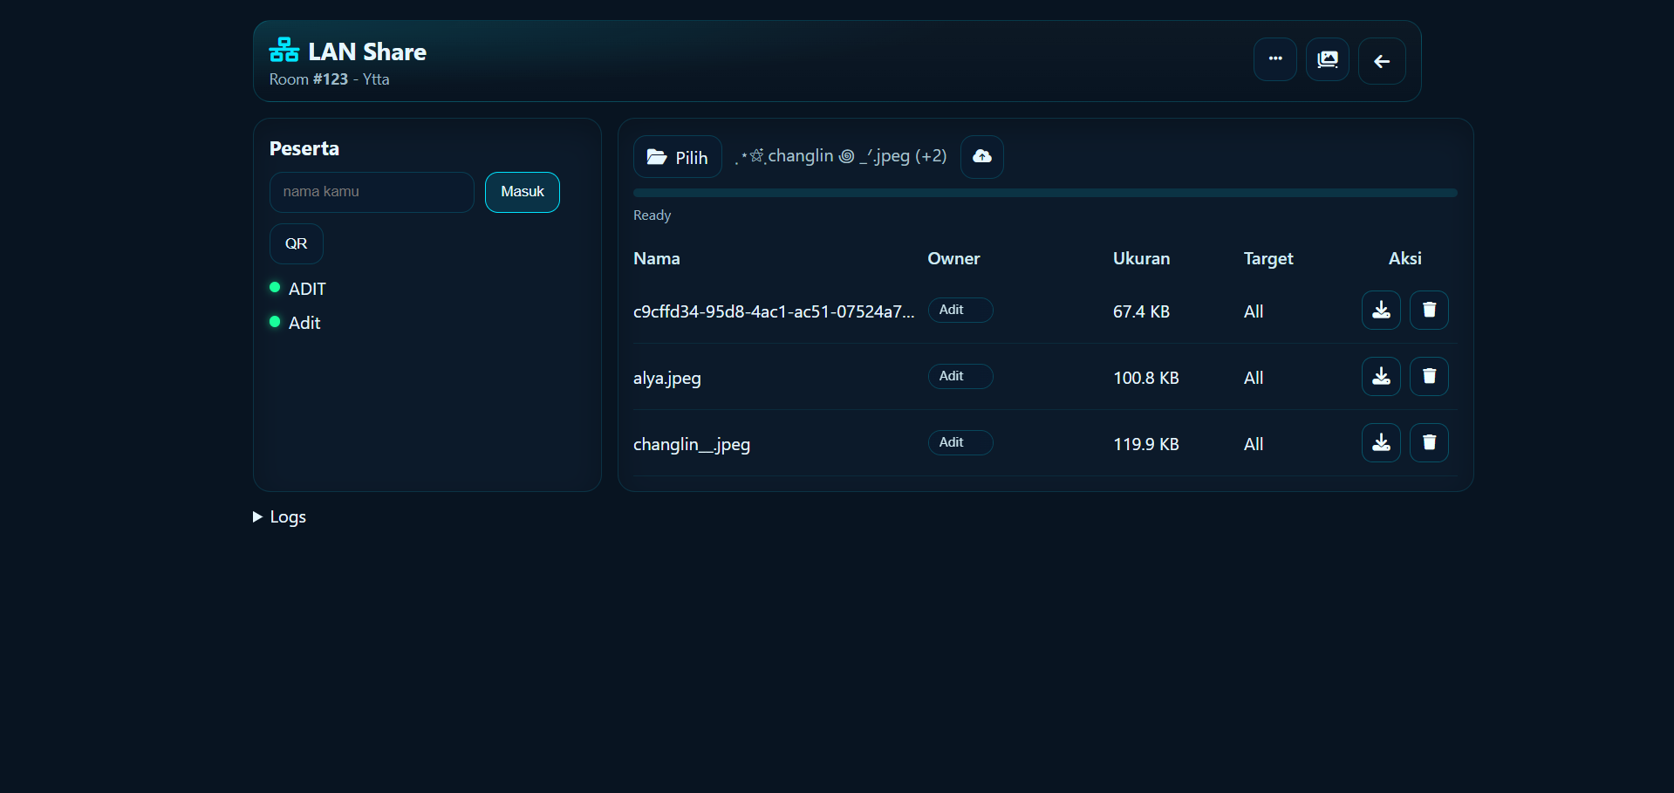Expand the Logs section

tap(279, 516)
